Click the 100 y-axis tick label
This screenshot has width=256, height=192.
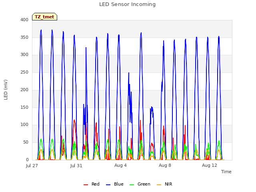(24, 125)
